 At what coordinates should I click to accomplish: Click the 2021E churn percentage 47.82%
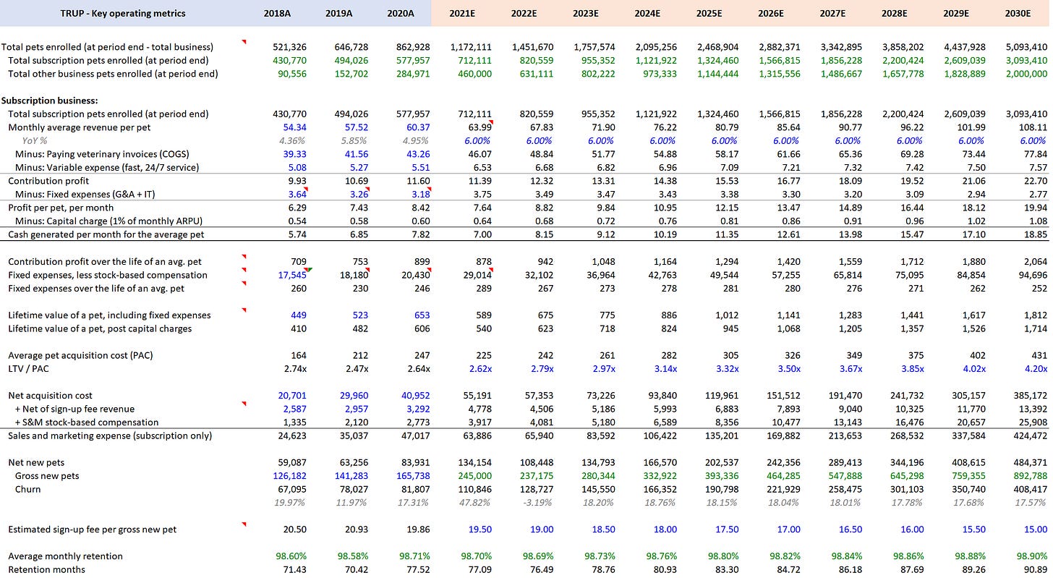pyautogui.click(x=477, y=503)
